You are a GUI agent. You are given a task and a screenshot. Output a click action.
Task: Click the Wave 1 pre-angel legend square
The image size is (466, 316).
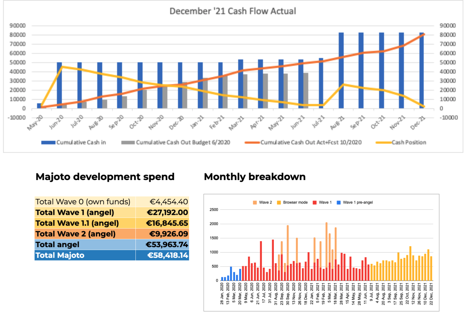click(339, 202)
